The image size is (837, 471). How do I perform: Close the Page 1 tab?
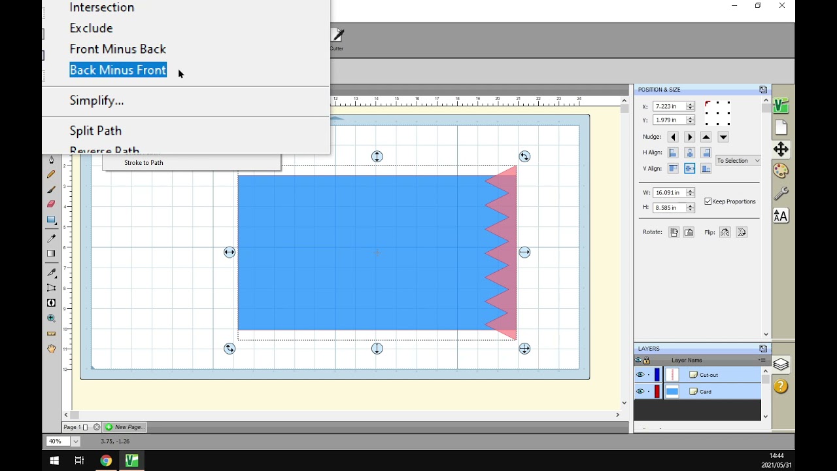(97, 427)
